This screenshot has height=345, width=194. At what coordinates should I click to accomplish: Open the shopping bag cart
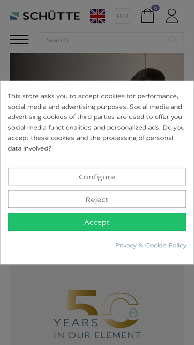(x=147, y=16)
